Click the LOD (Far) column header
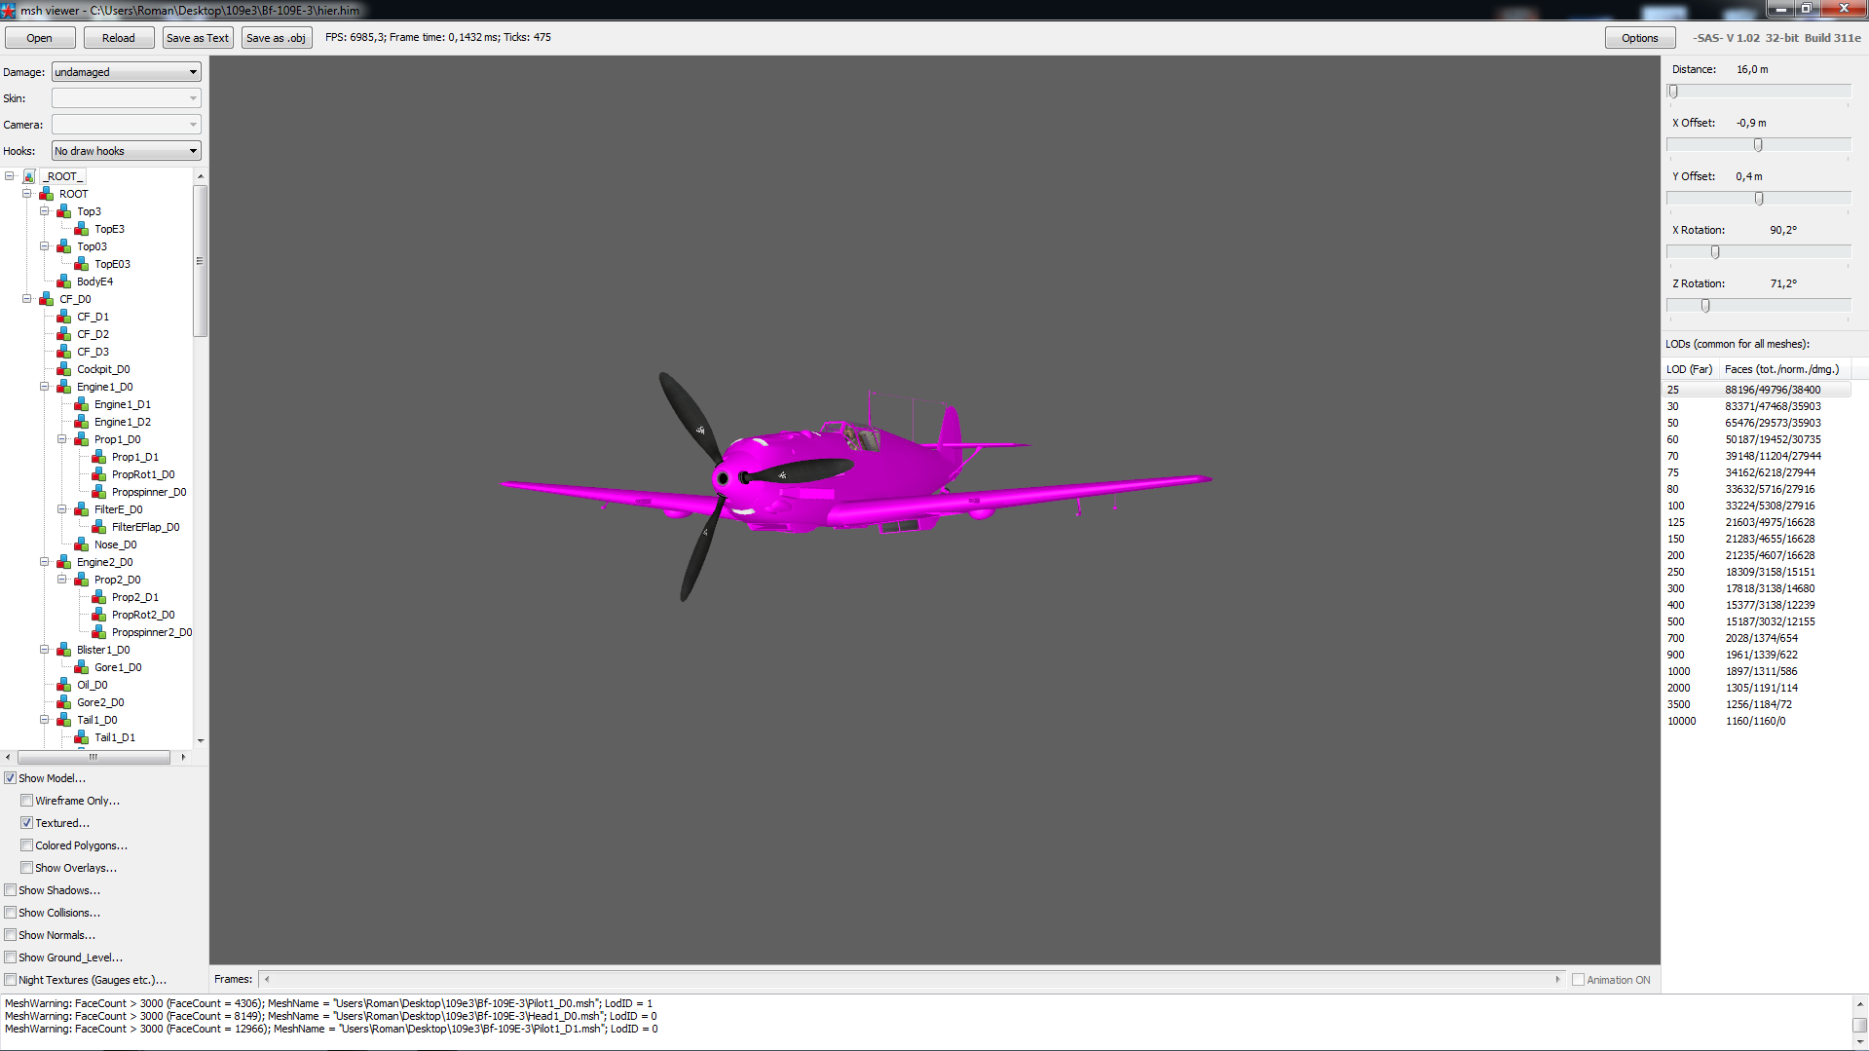 click(x=1691, y=369)
